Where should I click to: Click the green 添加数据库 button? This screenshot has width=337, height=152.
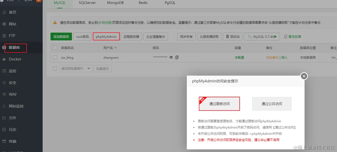(x=61, y=37)
